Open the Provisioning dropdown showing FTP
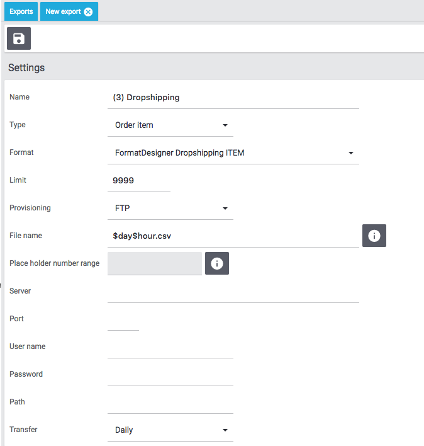This screenshot has height=446, width=424. point(170,209)
